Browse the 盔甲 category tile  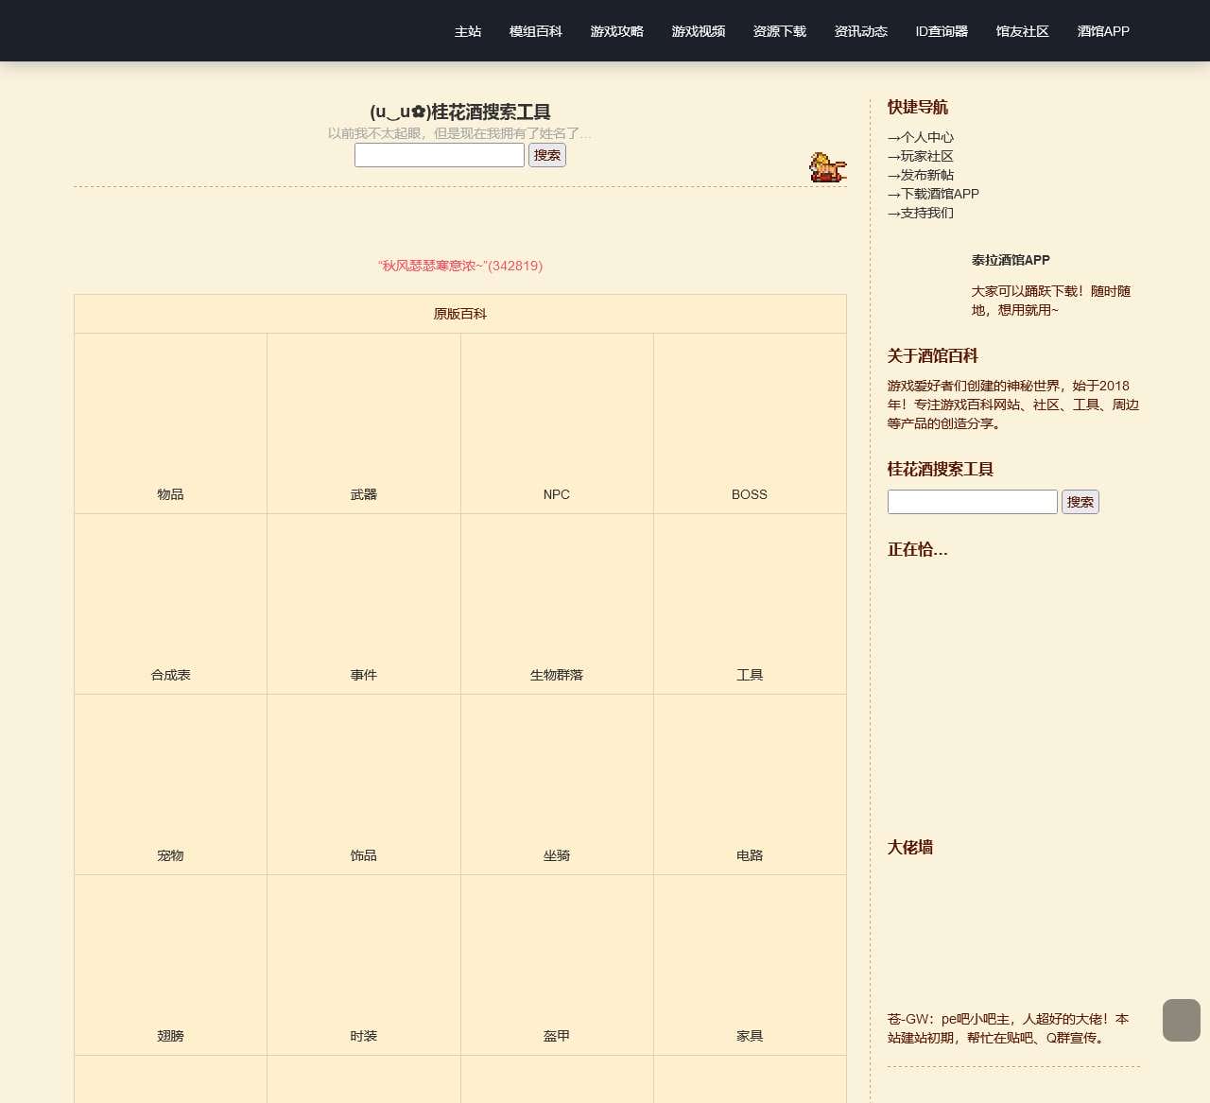pos(557,964)
